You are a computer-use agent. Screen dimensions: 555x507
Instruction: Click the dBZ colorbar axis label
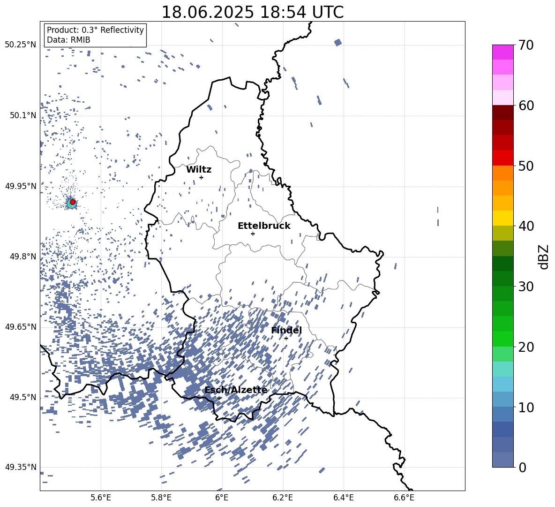(x=544, y=257)
